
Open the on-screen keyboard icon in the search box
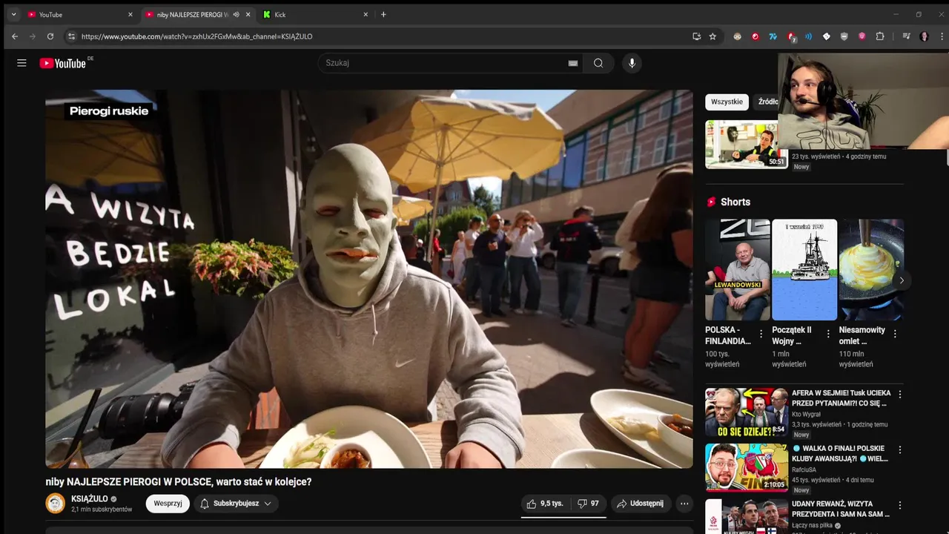pos(573,63)
